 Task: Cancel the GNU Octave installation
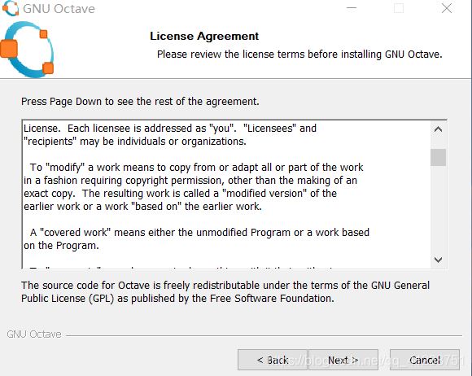tap(425, 360)
